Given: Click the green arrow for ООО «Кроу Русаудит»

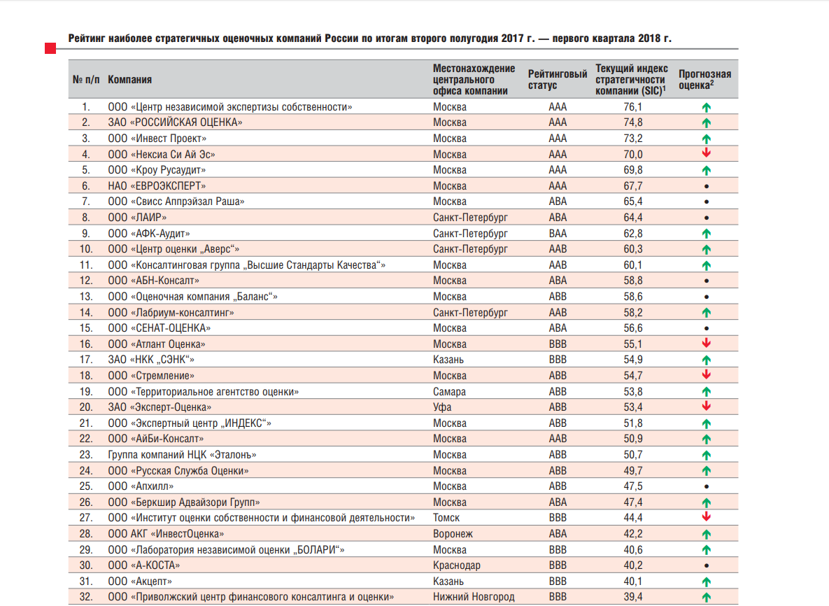Looking at the screenshot, I should 707,170.
